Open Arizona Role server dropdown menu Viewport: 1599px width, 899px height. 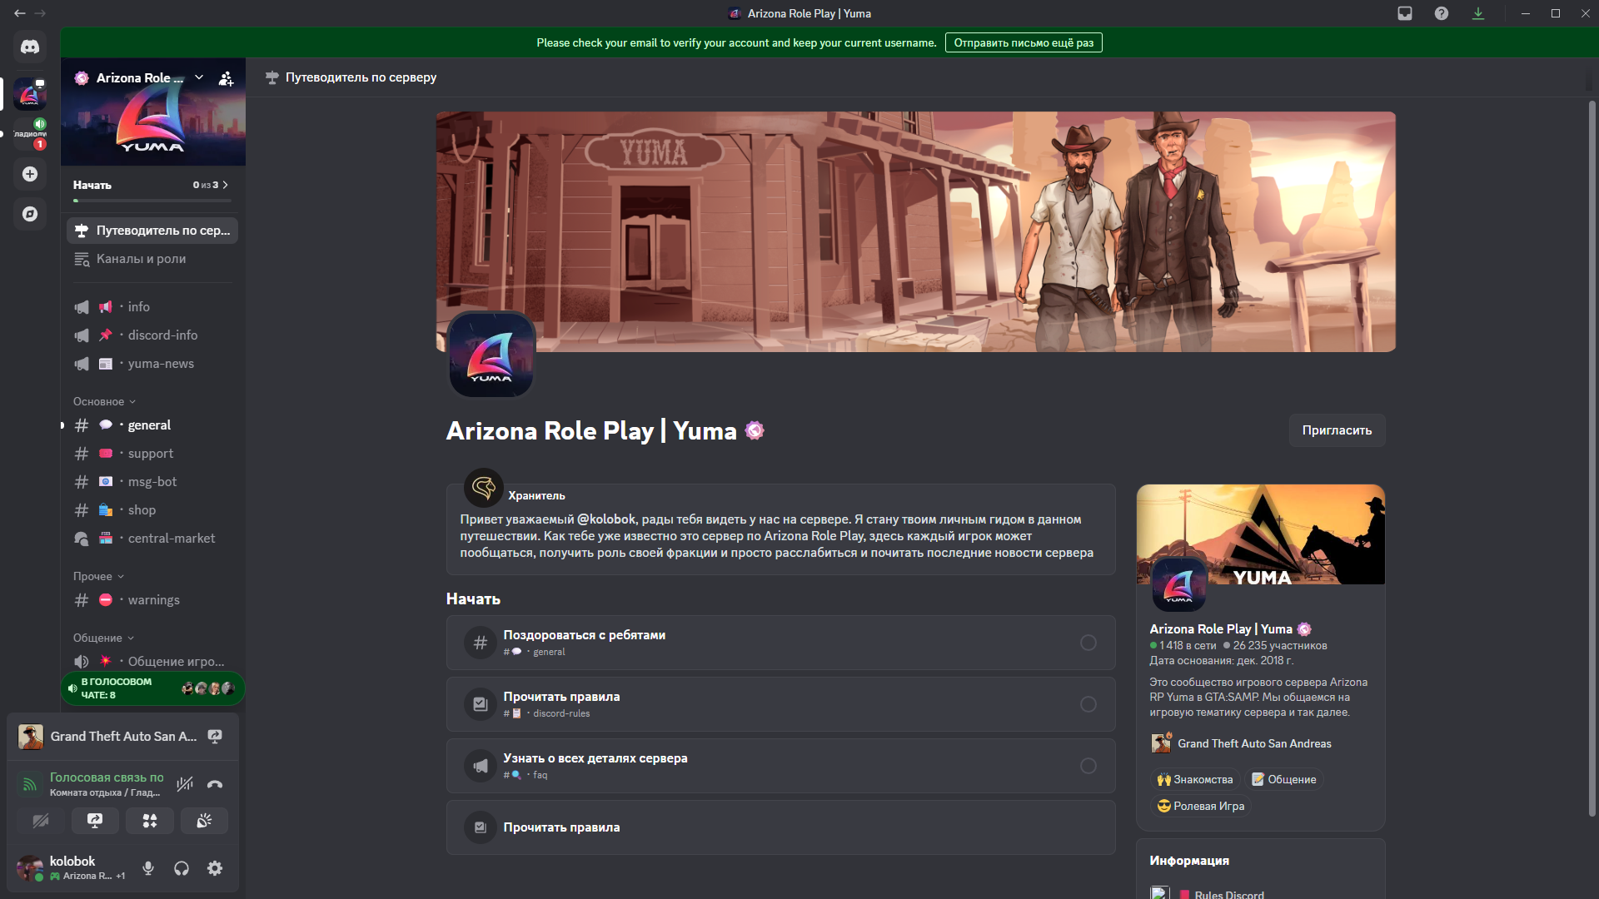199,77
